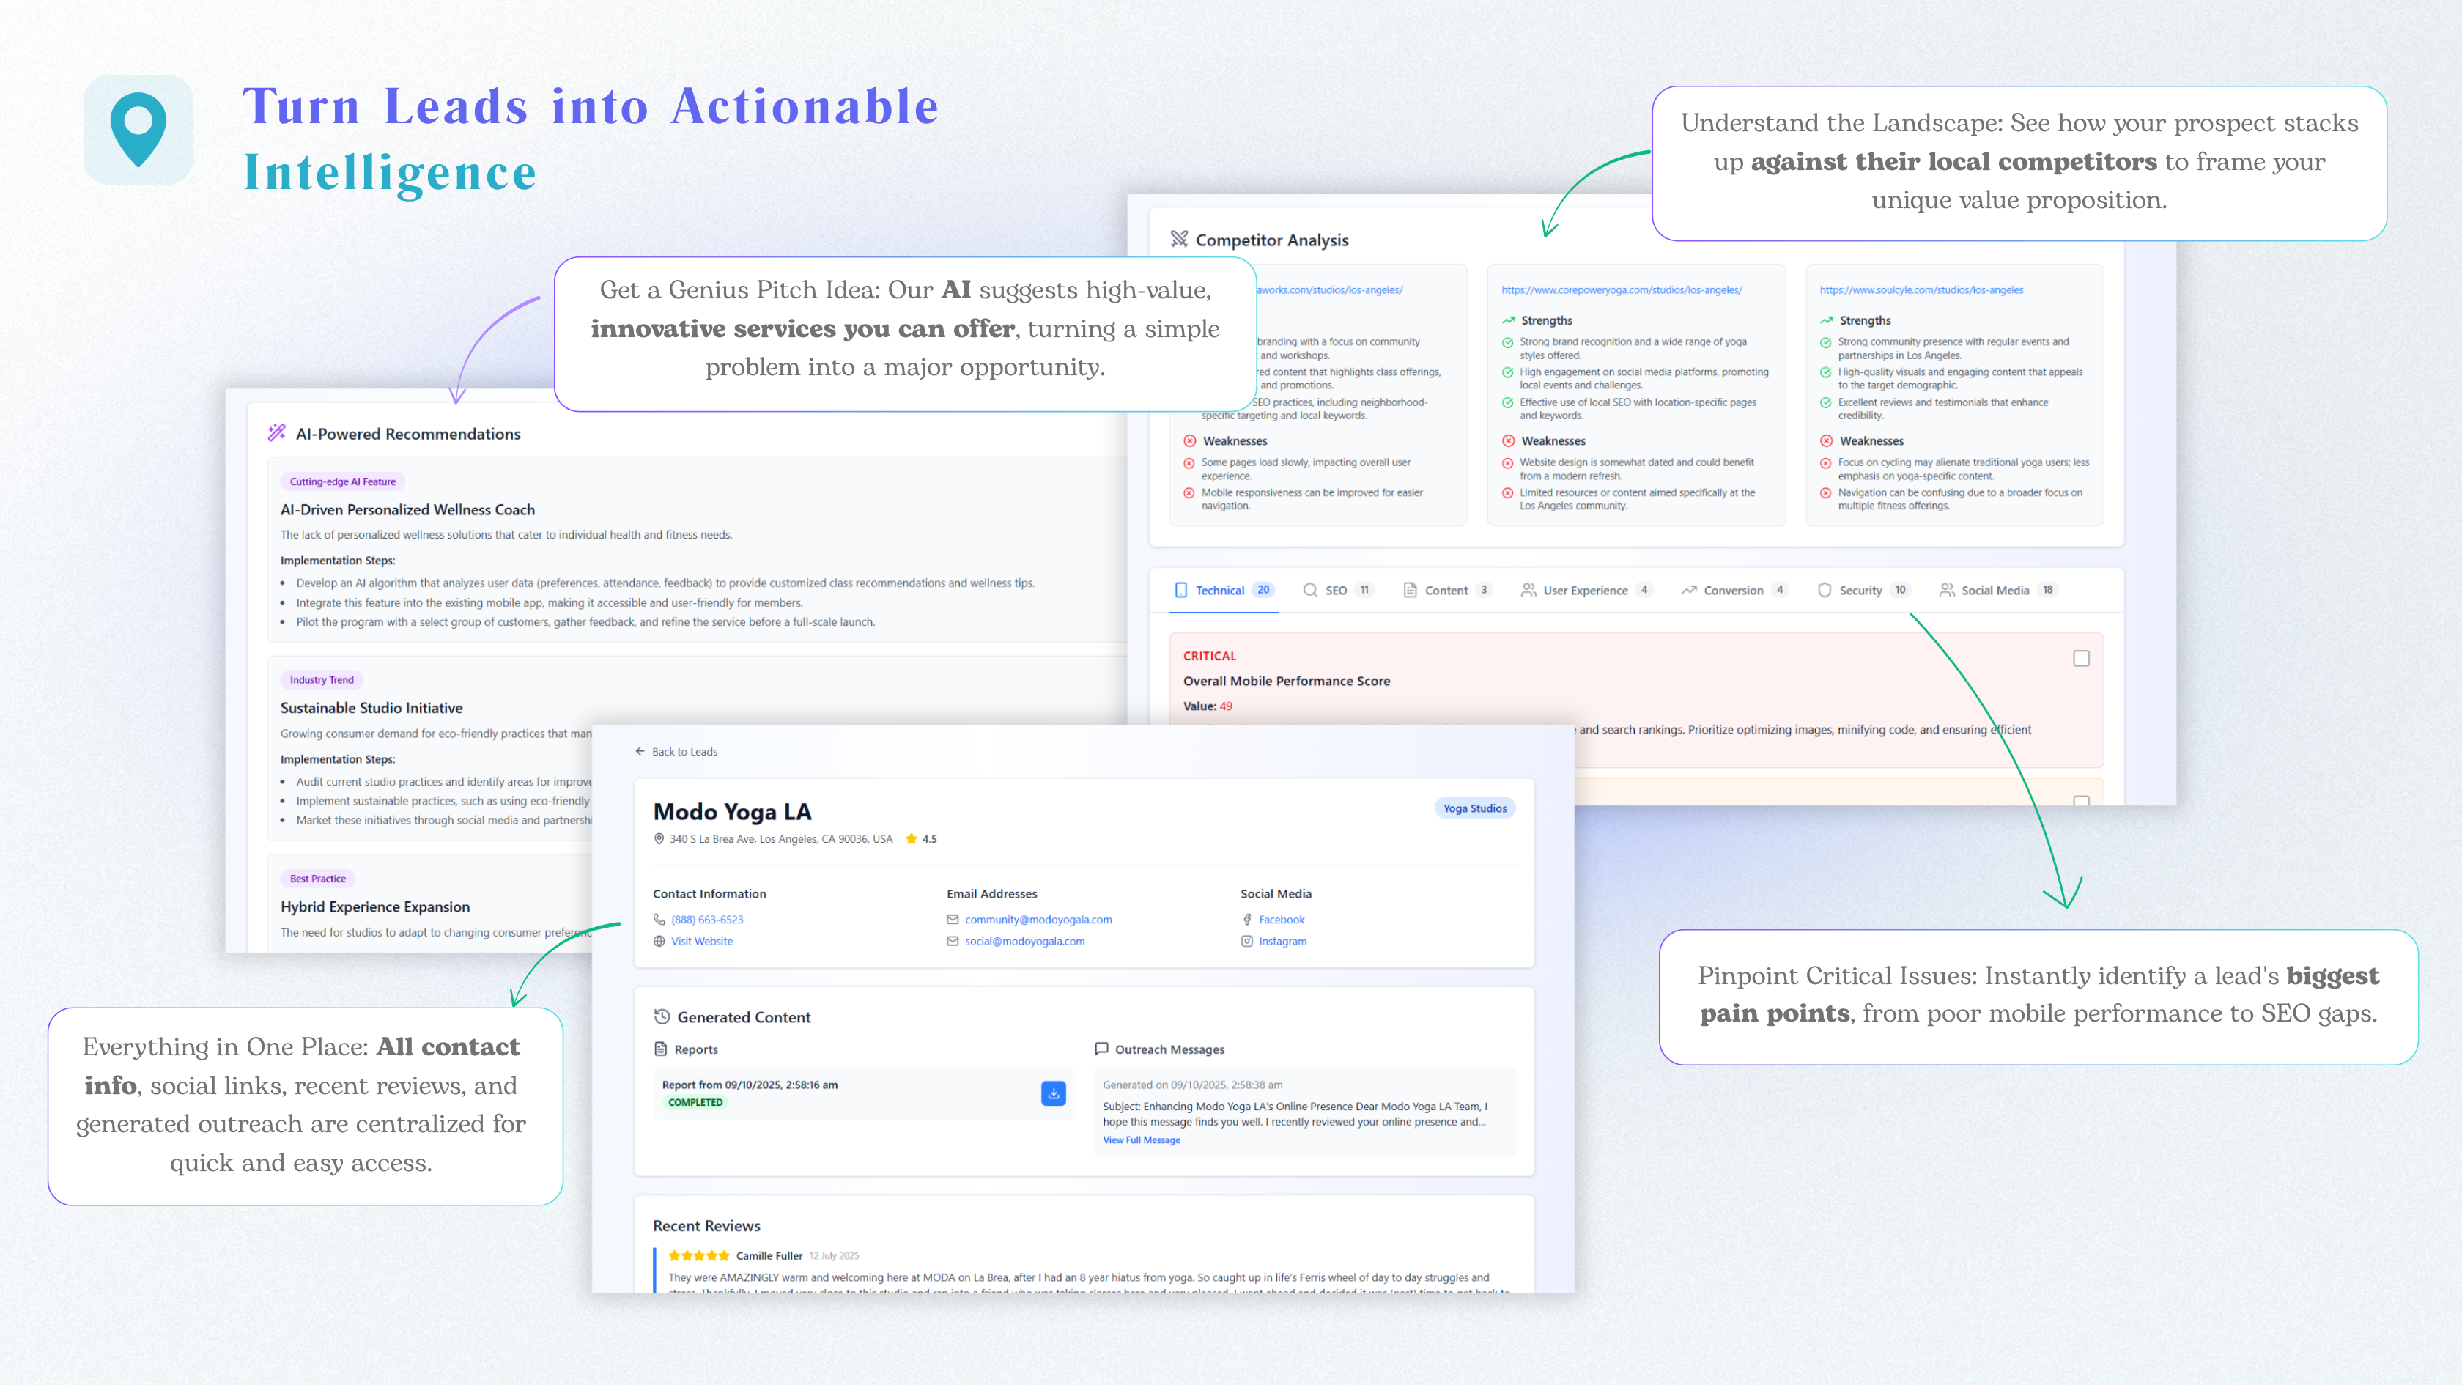Viewport: 2462px width, 1385px height.
Task: Click the Instagram social media icon
Action: pyautogui.click(x=1246, y=942)
